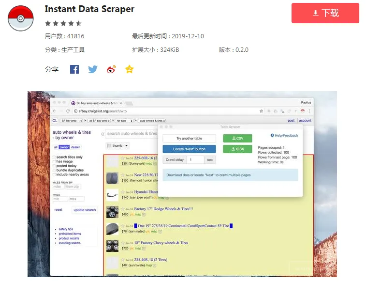366x284 pixels.
Task: Click the from zip input field
Action: [x=73, y=187]
